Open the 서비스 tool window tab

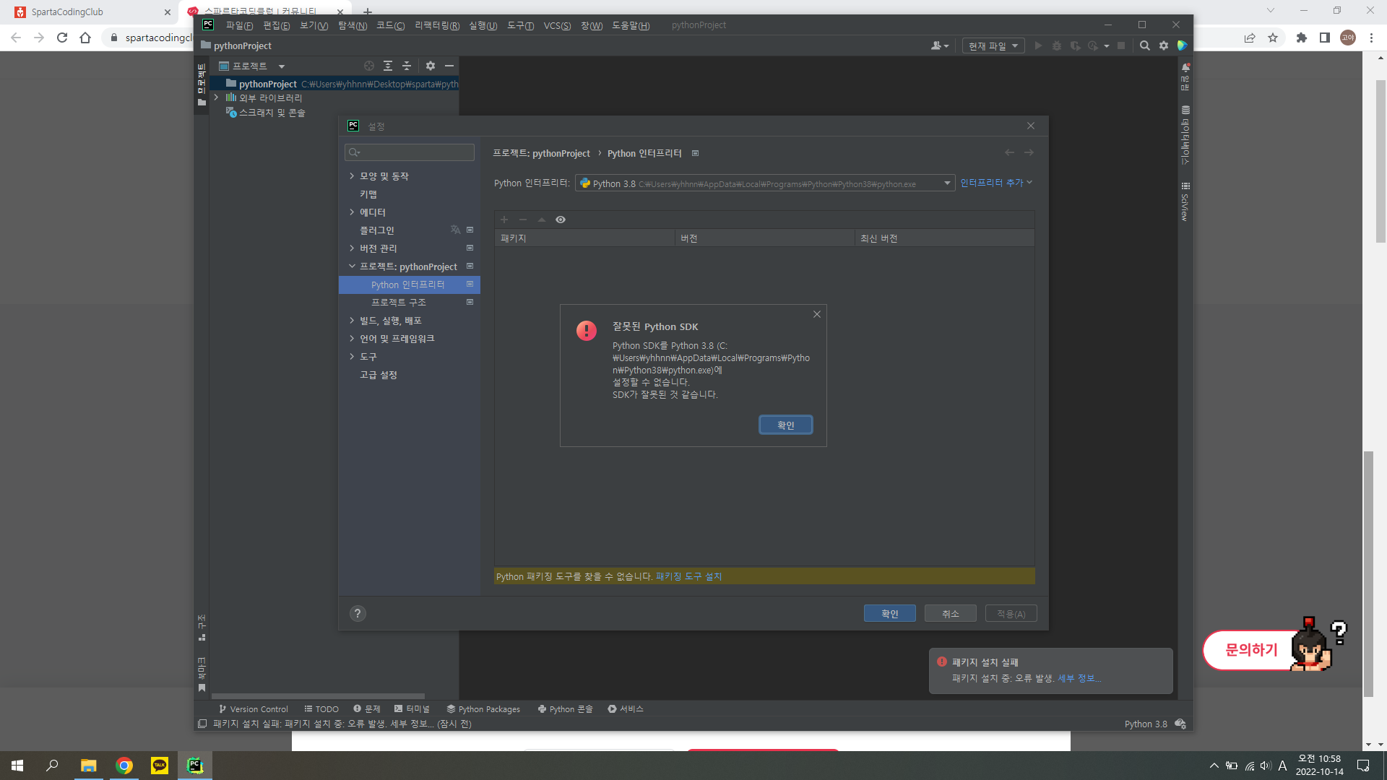click(x=626, y=709)
